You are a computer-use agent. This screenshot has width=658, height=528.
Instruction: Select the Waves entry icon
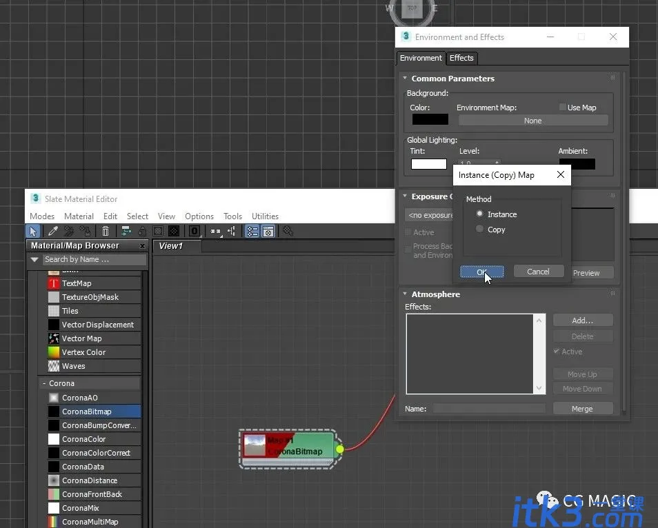[54, 366]
